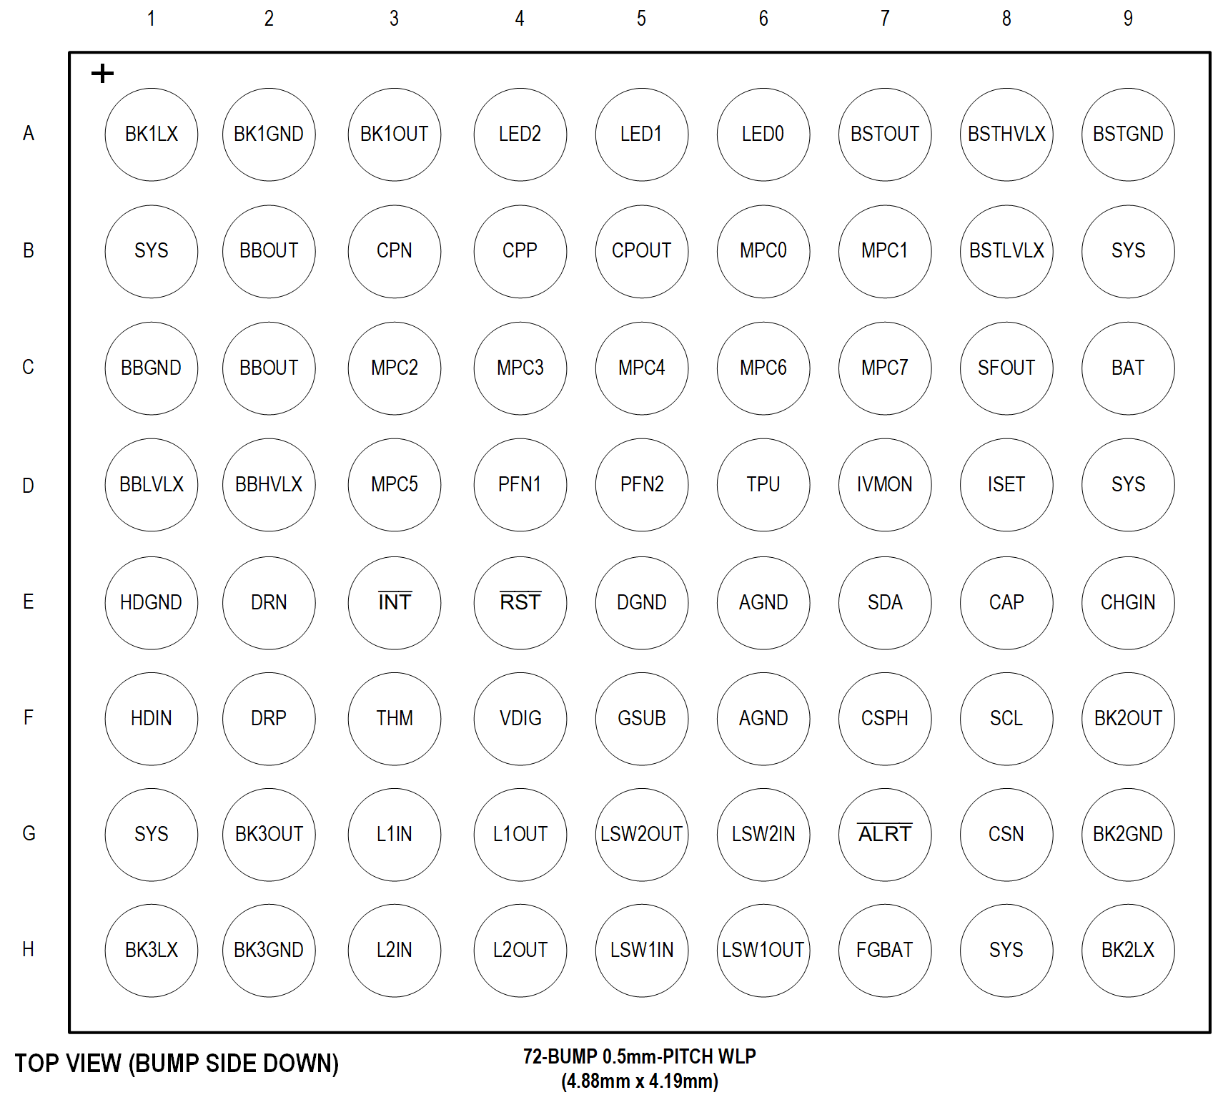
Task: Select the TPU bump in row D
Action: coord(763,485)
